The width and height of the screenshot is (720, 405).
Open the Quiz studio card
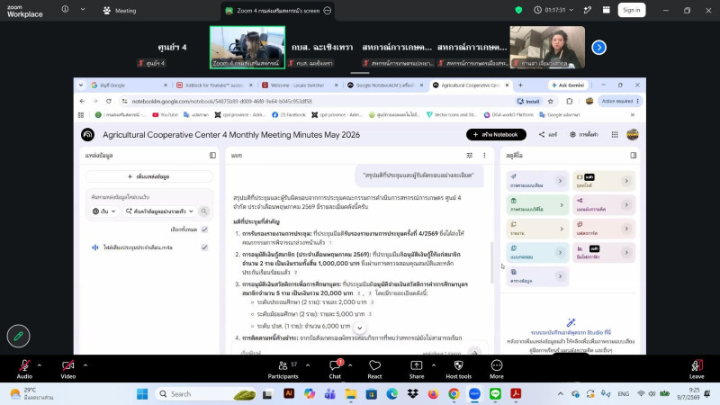(x=537, y=253)
